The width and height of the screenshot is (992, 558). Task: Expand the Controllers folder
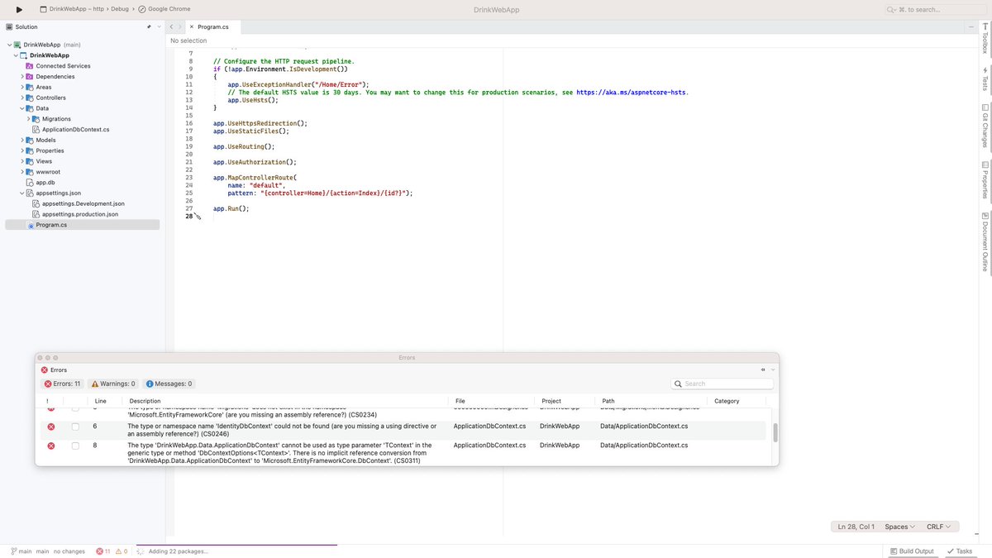22,98
